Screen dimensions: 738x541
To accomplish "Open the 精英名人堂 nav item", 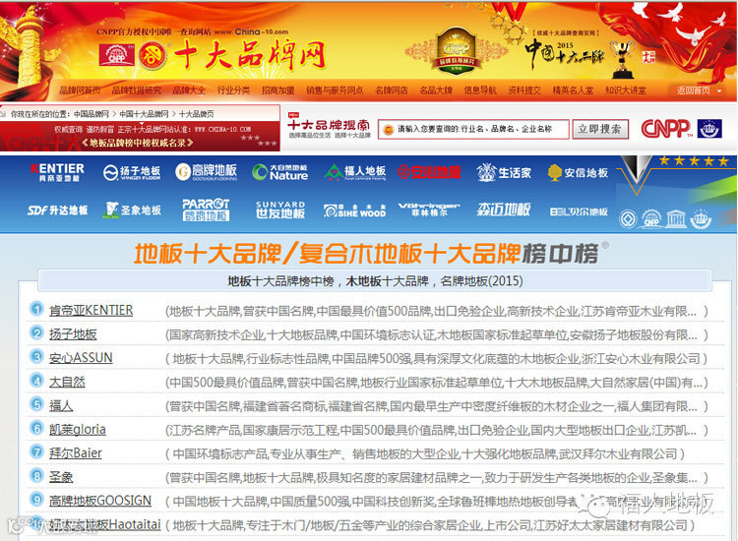I will coord(573,90).
